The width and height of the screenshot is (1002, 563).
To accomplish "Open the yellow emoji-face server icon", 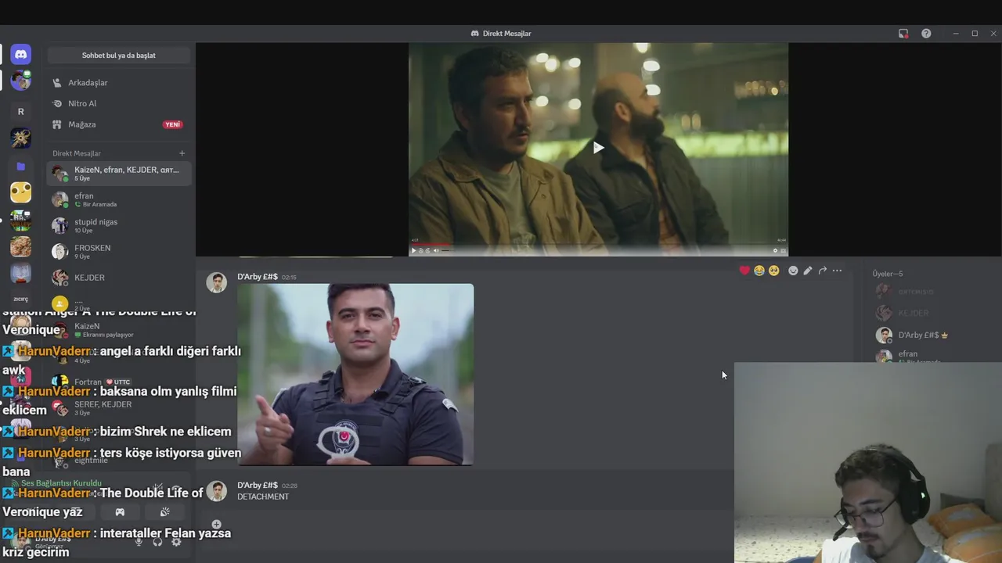I will click(x=21, y=192).
